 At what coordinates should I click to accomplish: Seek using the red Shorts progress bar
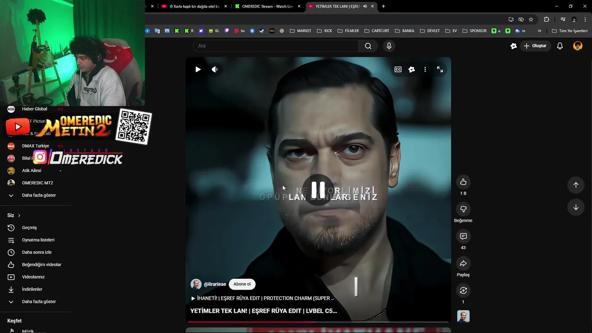318,322
